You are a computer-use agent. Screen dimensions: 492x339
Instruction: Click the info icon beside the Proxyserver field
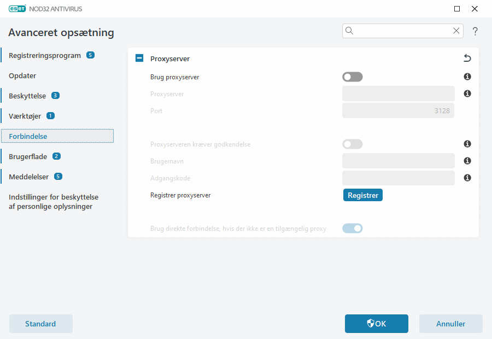pos(467,93)
